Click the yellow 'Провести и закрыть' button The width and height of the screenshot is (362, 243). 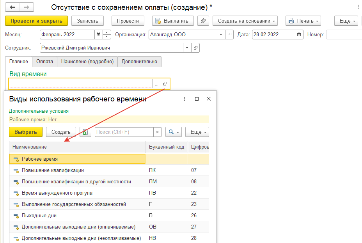click(37, 21)
